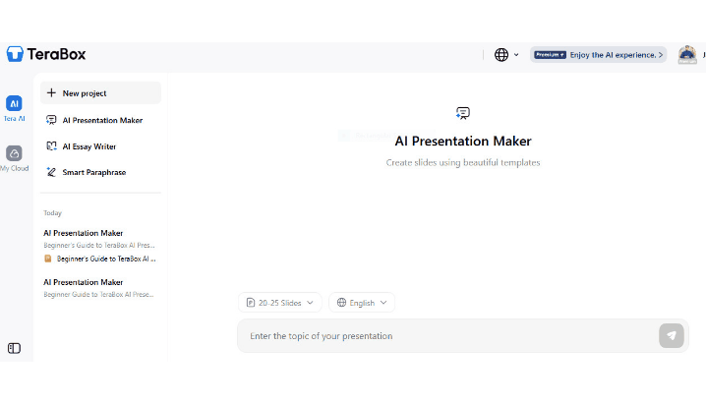This screenshot has height=404, width=706.
Task: Click the plus icon for New project
Action: [x=51, y=92]
